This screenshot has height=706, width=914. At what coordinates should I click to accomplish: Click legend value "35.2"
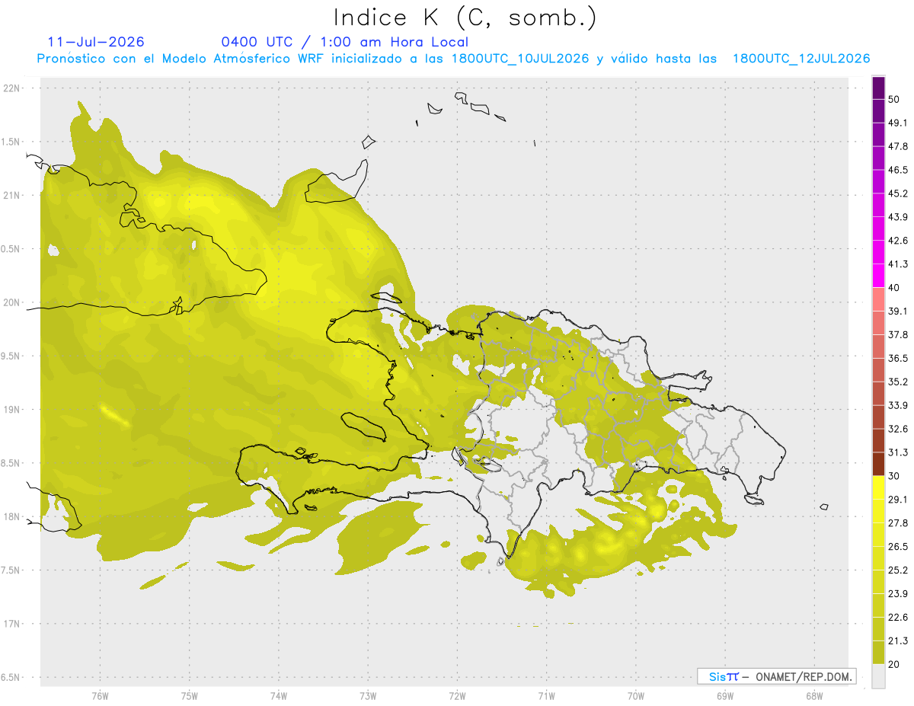(x=898, y=382)
